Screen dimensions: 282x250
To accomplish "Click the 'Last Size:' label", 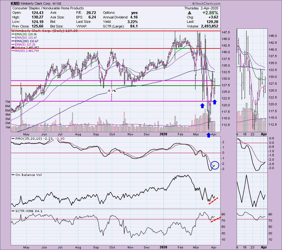I will click(x=83, y=22).
